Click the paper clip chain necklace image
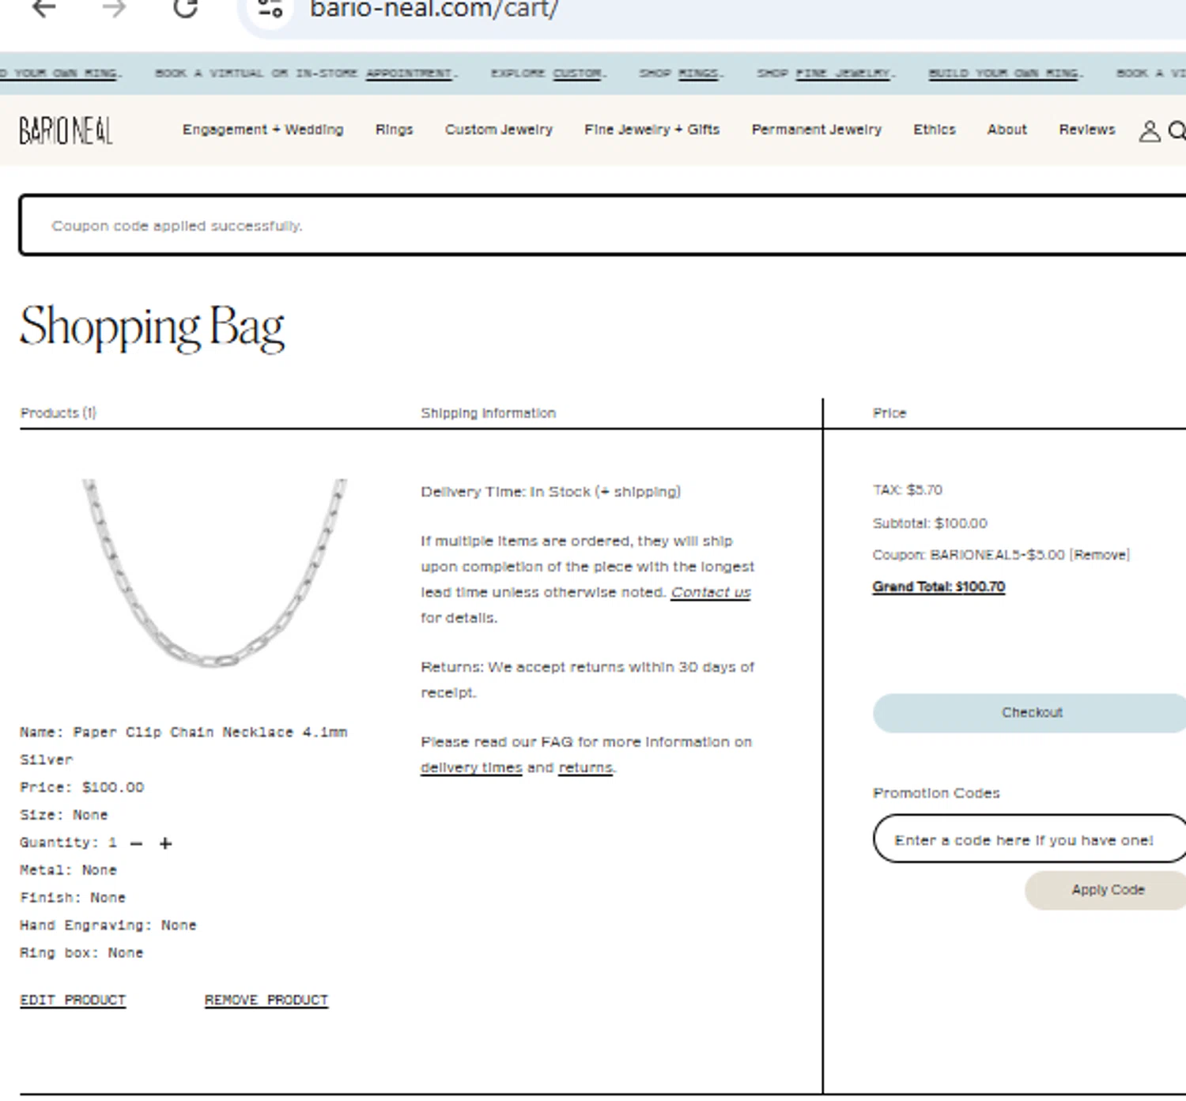This screenshot has width=1186, height=1101. (215, 573)
